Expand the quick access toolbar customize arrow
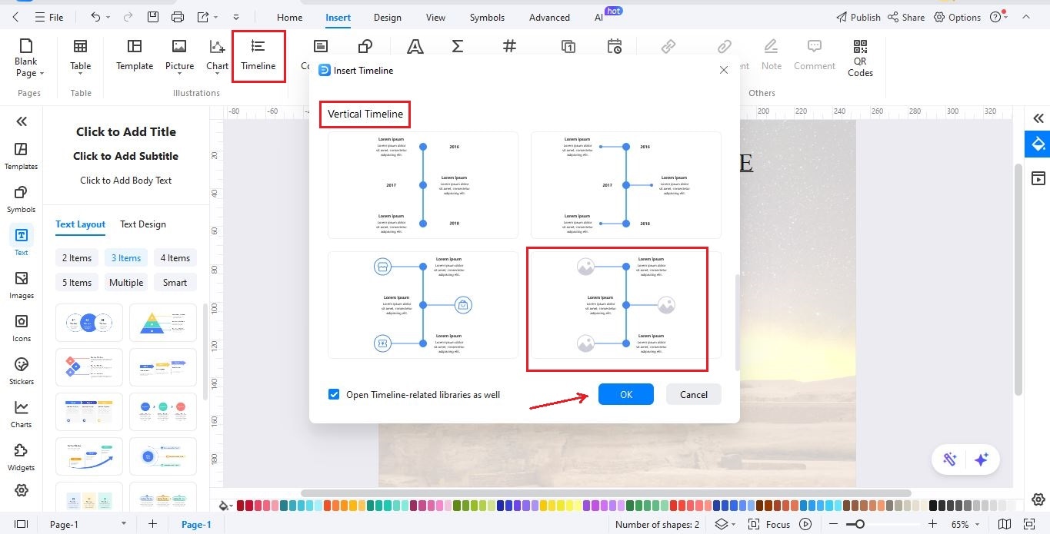1050x534 pixels. [x=236, y=17]
